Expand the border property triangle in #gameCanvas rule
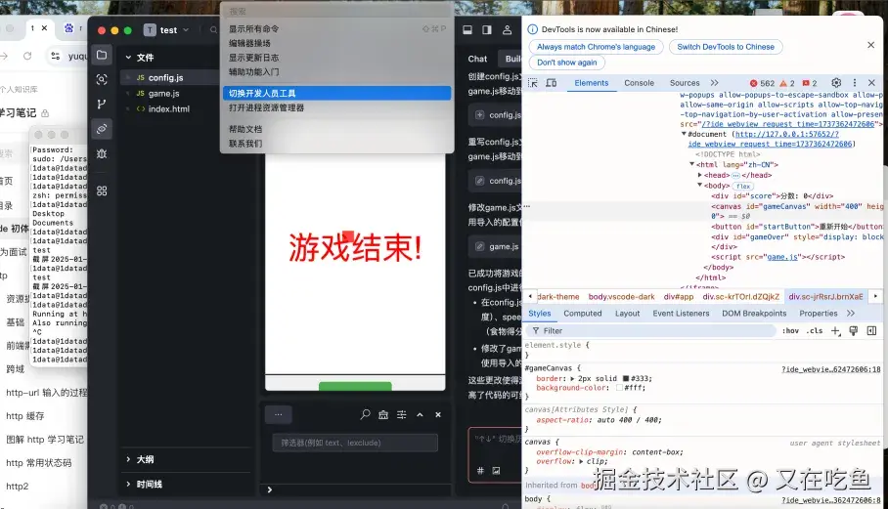888x509 pixels. click(572, 379)
